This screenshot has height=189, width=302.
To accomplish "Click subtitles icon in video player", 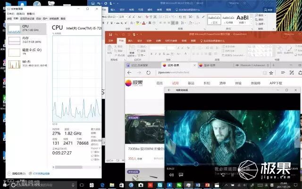I will click(181, 175).
